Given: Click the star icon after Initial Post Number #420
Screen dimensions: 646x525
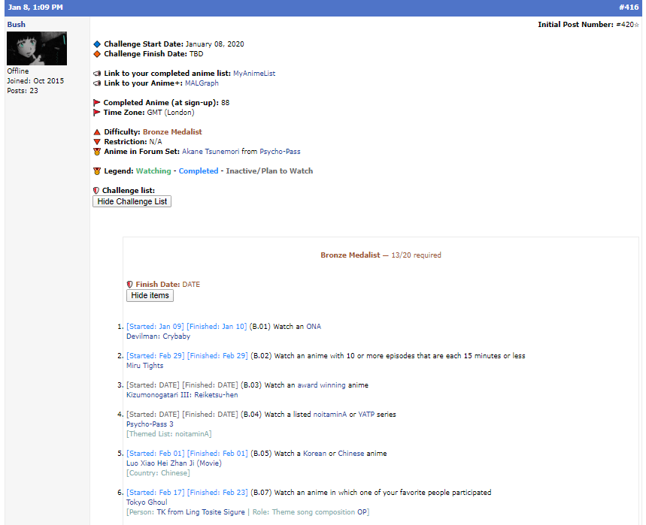Looking at the screenshot, I should coord(636,25).
